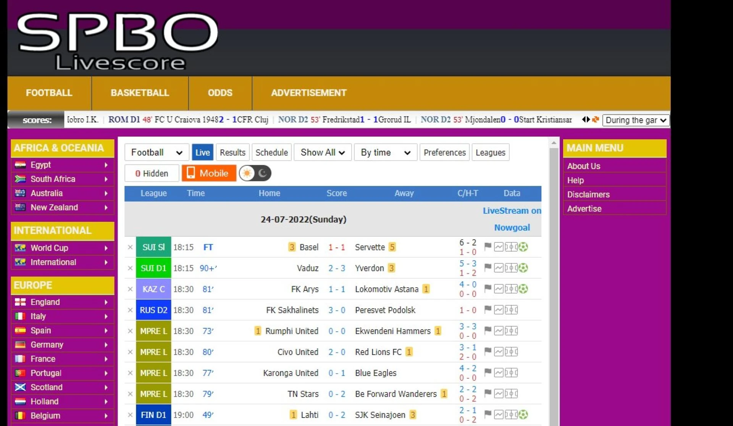Viewport: 733px width, 426px height.
Task: Hide the Rumphi United match row
Action: pyautogui.click(x=130, y=331)
